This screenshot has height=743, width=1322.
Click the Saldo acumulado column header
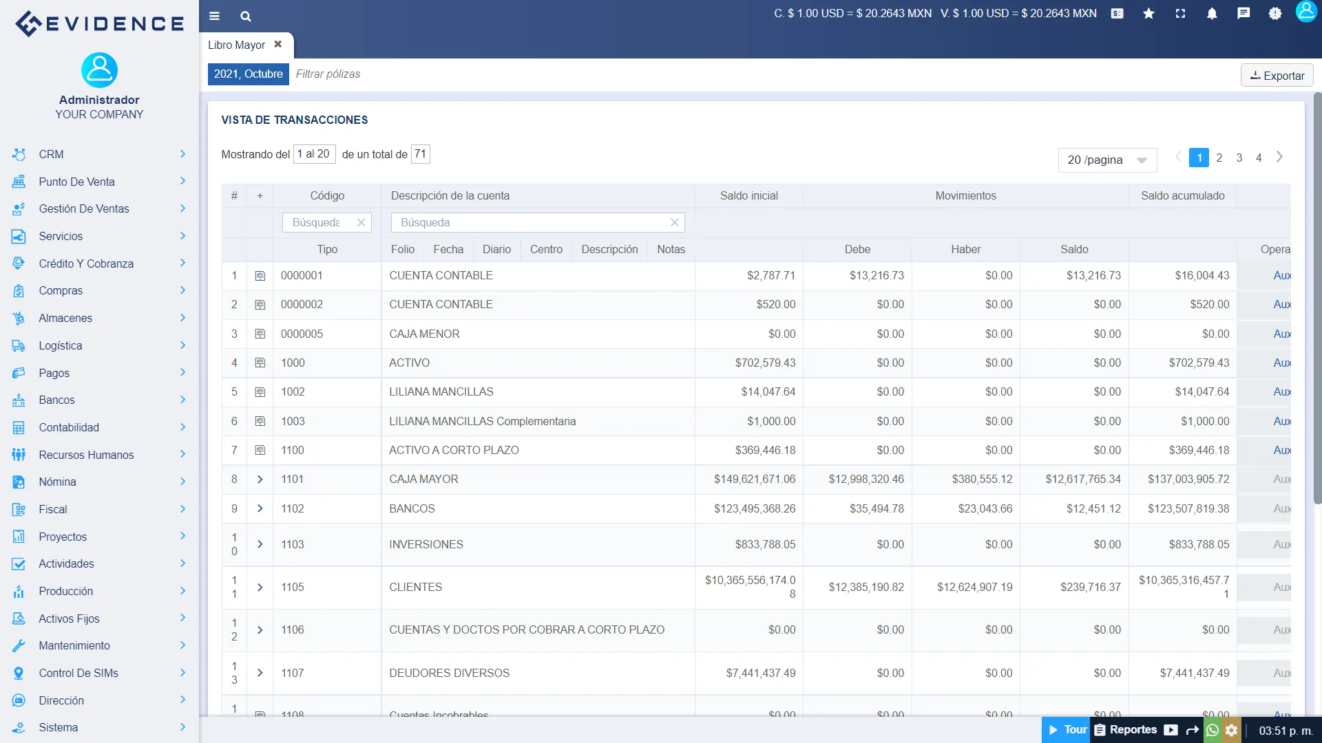(1182, 195)
